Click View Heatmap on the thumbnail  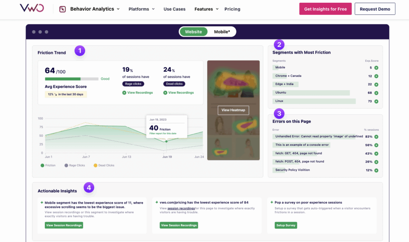click(x=233, y=110)
